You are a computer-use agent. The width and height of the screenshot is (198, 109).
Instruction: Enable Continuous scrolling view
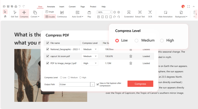(x=62, y=14)
